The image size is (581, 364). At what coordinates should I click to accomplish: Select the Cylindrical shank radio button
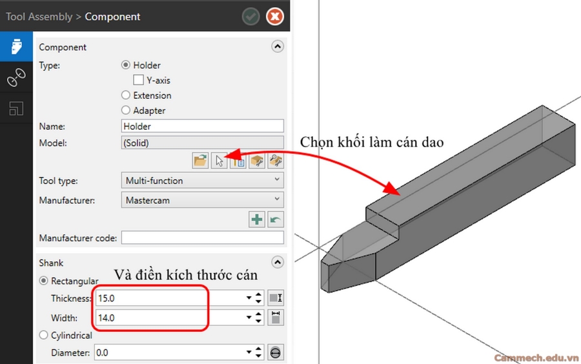point(44,335)
